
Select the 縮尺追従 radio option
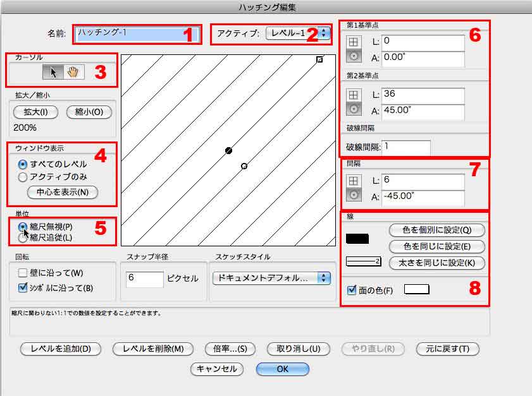[23, 237]
